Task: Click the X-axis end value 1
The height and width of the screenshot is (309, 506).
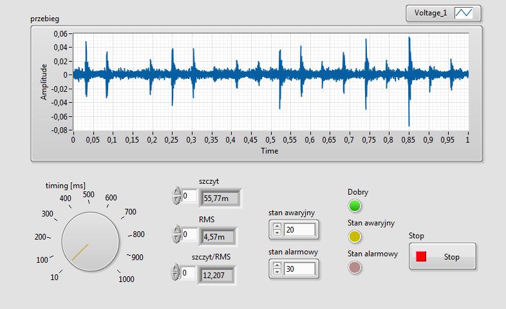Action: (x=467, y=139)
